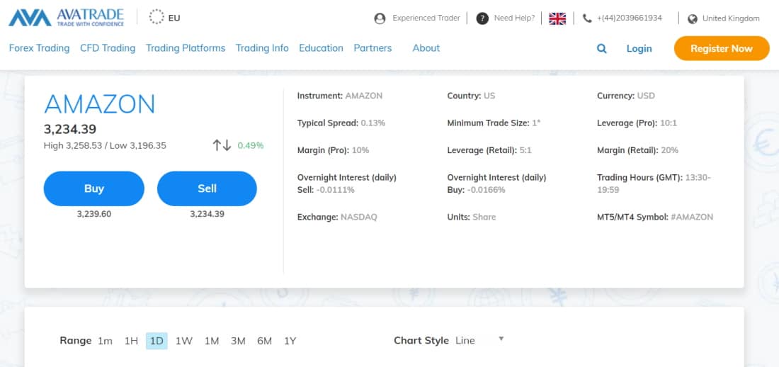Open the Forex Trading menu
Screen dimensions: 779x367
tap(39, 48)
